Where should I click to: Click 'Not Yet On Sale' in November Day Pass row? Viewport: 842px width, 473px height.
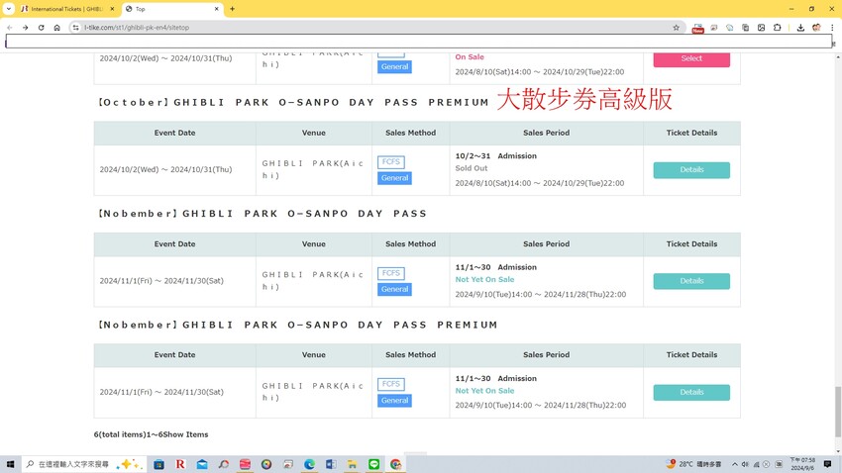pyautogui.click(x=484, y=279)
